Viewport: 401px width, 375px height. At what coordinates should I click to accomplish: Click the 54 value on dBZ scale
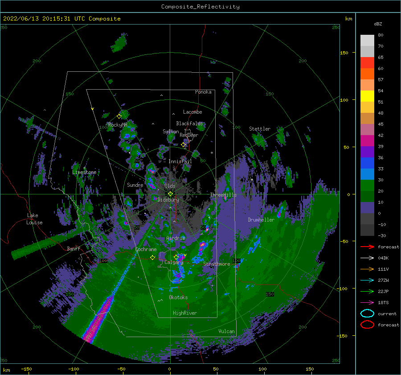(x=381, y=91)
